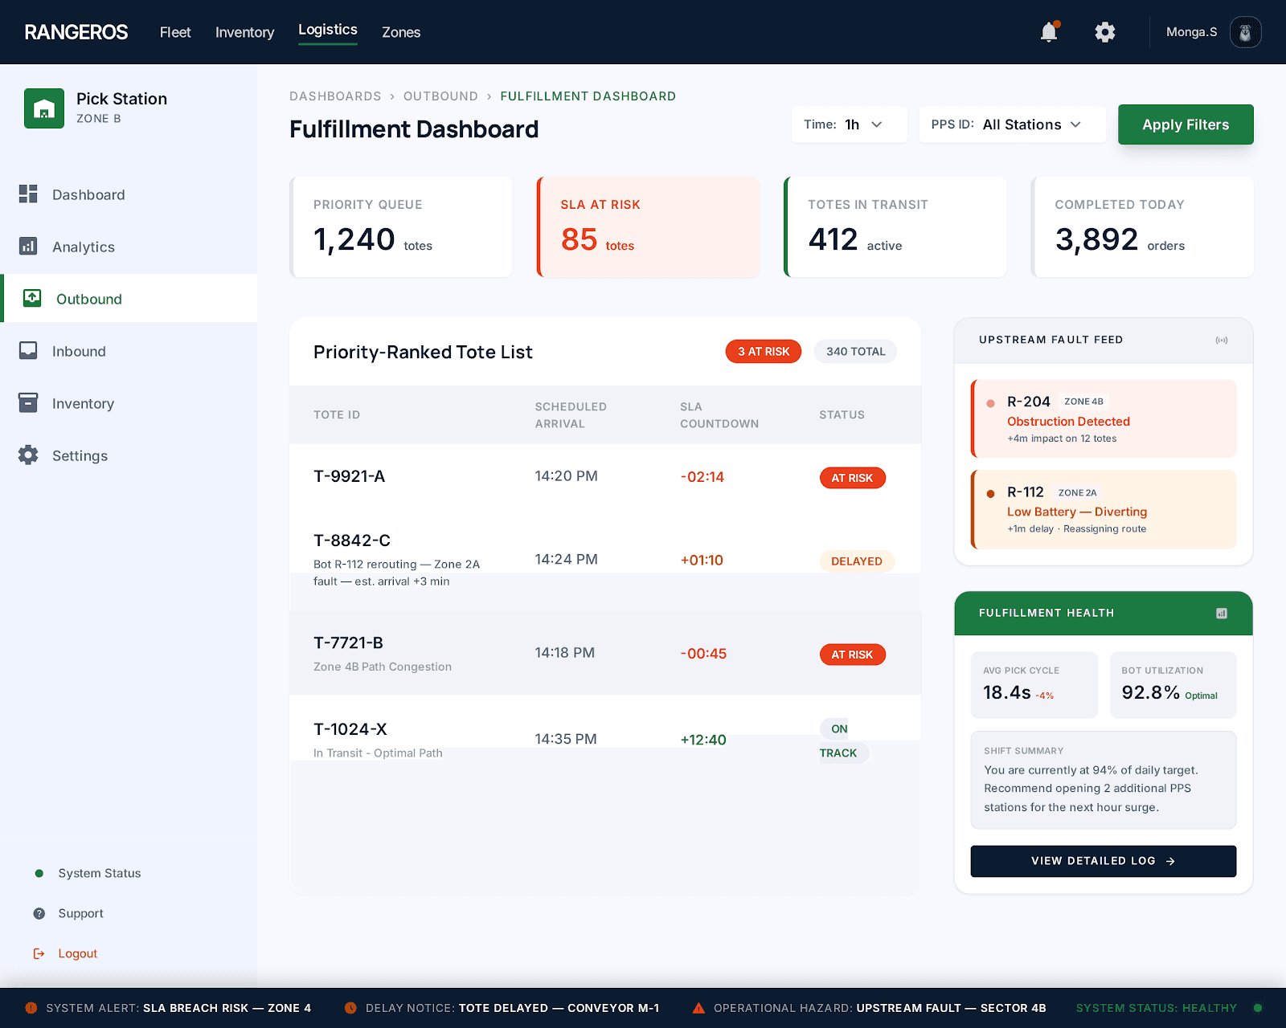
Task: Open the SLA At Risk card
Action: click(648, 227)
